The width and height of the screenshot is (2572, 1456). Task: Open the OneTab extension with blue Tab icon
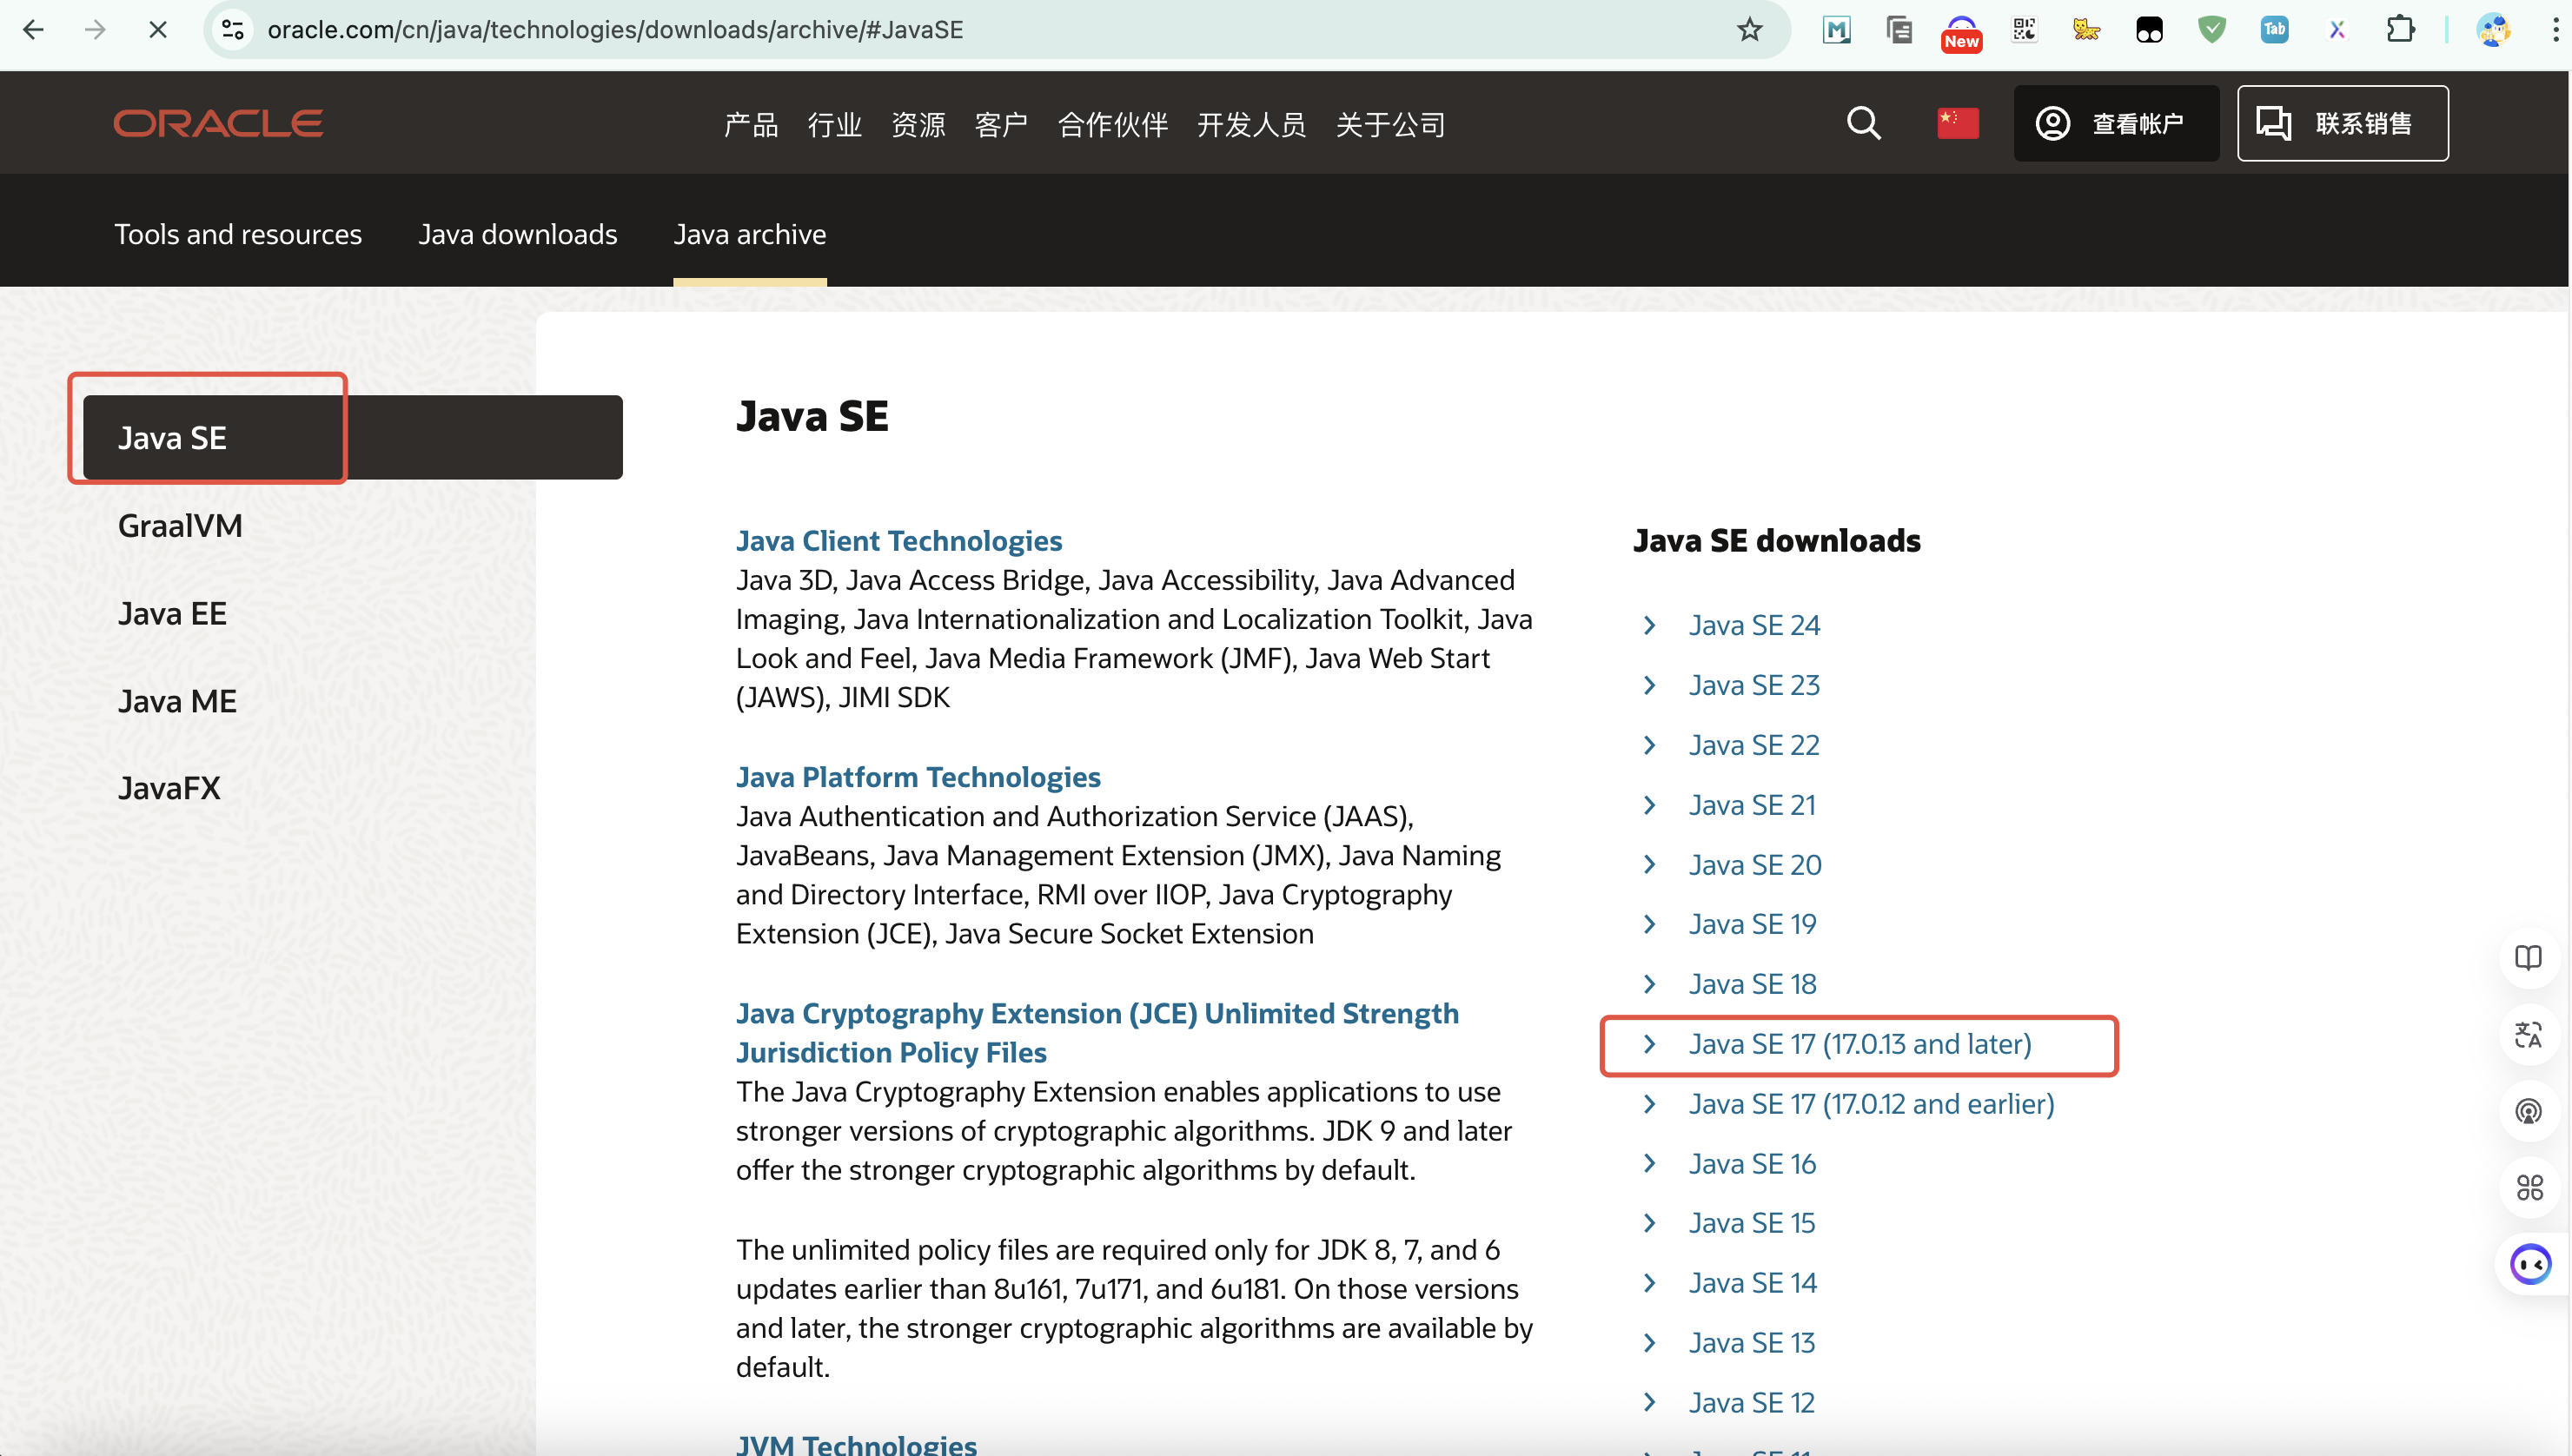coord(2274,30)
